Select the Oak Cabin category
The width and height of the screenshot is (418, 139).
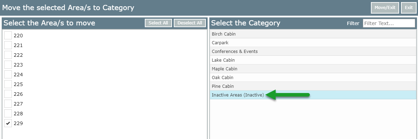313,77
